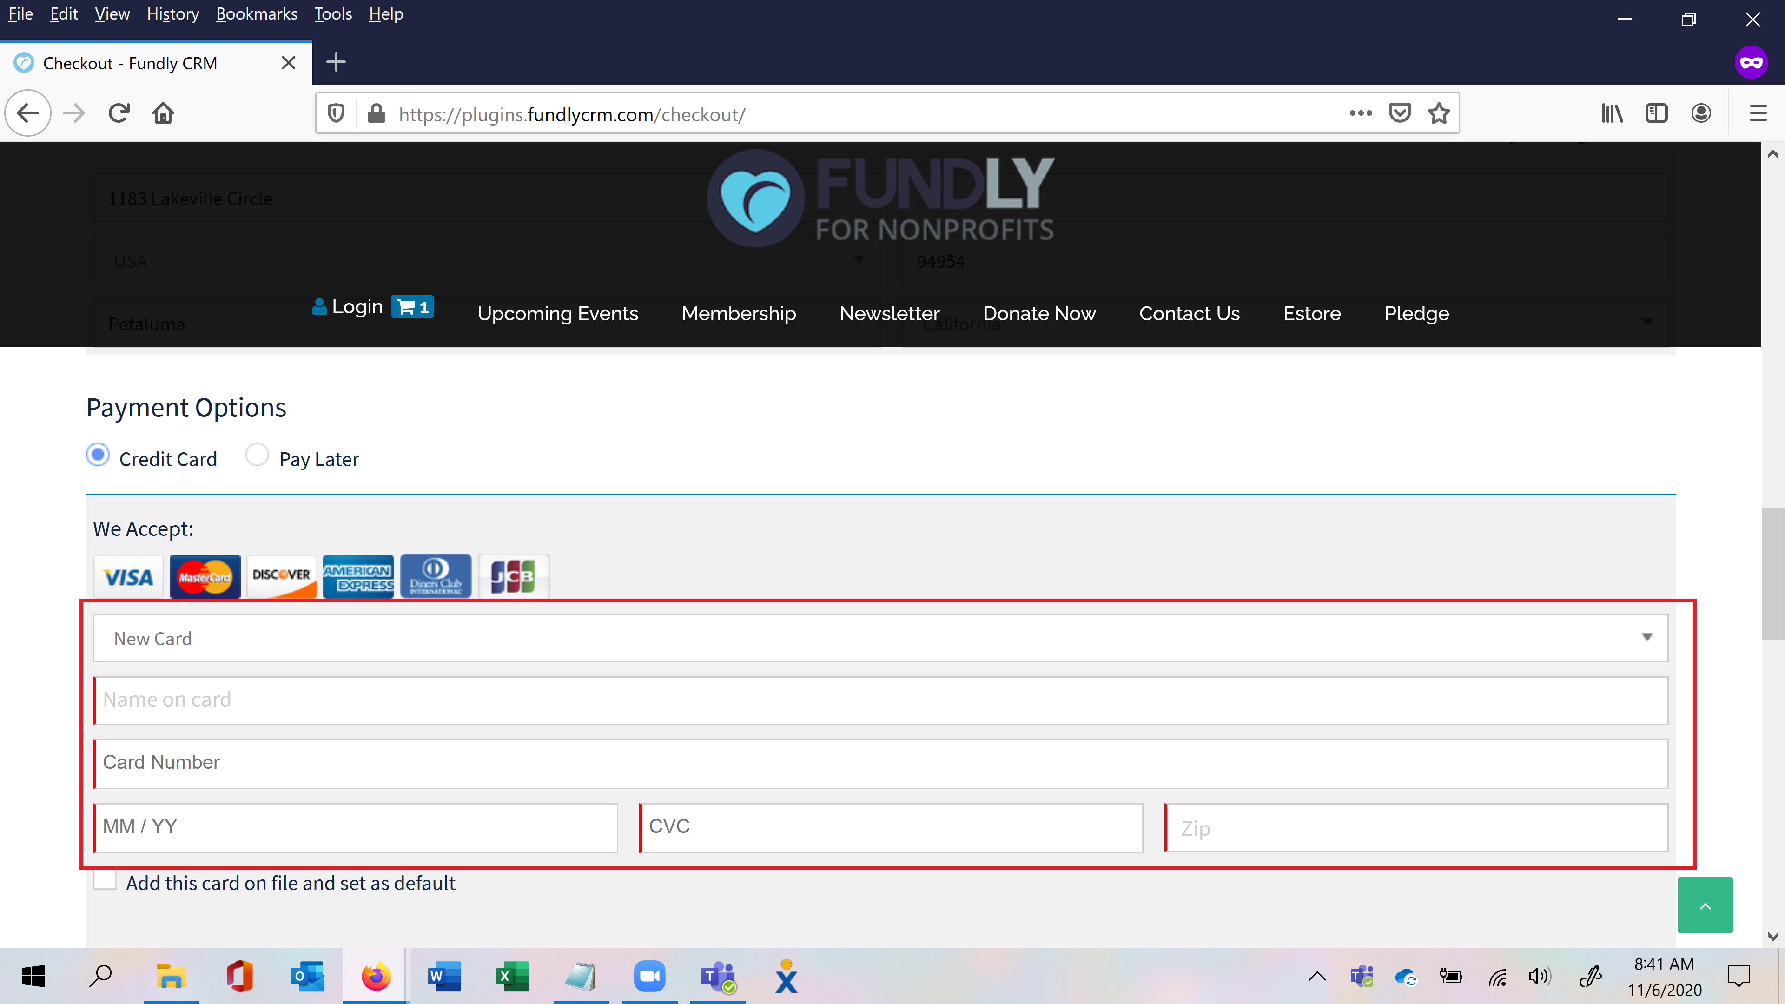Reload the page with the refresh icon
This screenshot has width=1785, height=1004.
point(119,113)
